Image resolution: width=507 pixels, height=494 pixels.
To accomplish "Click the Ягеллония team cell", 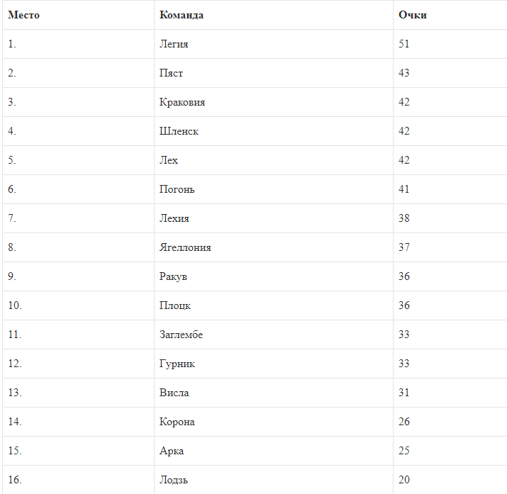I will pos(185,247).
